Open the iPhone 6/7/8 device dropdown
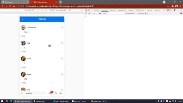 [x=29, y=10]
